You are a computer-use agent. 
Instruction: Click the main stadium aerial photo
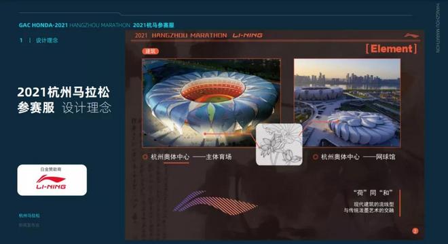pos(211,103)
